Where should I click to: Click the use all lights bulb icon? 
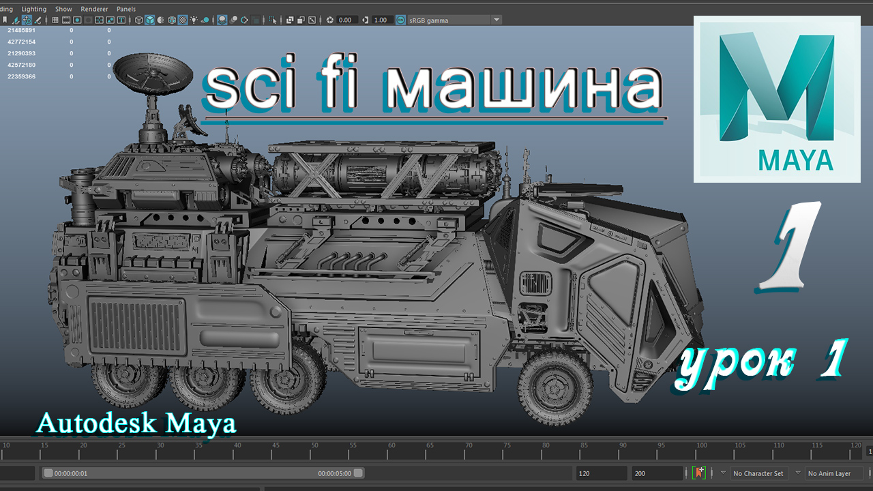(x=194, y=20)
